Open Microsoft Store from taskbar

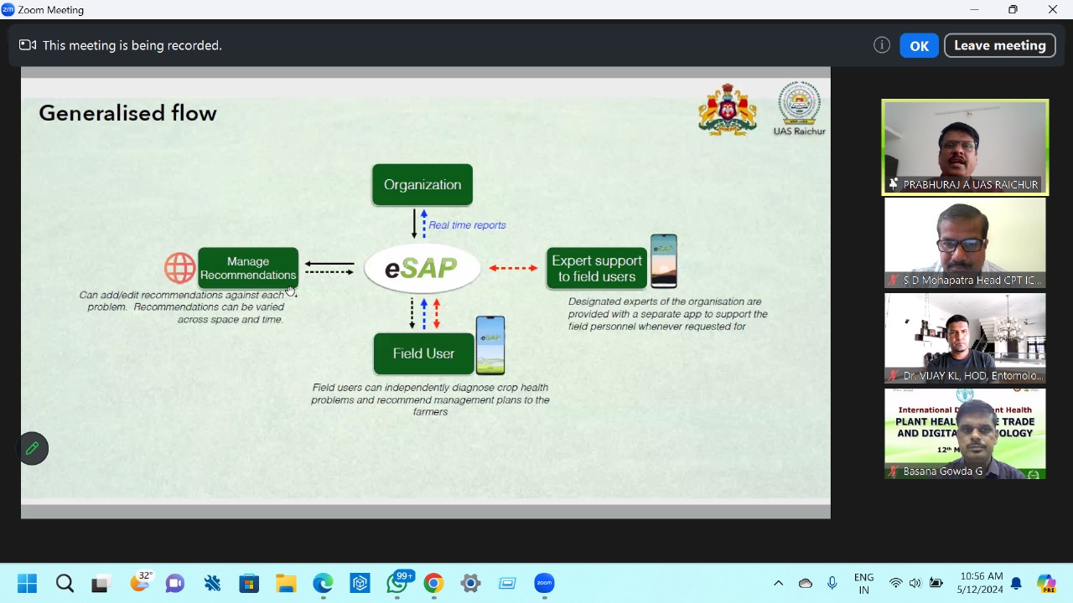[249, 584]
